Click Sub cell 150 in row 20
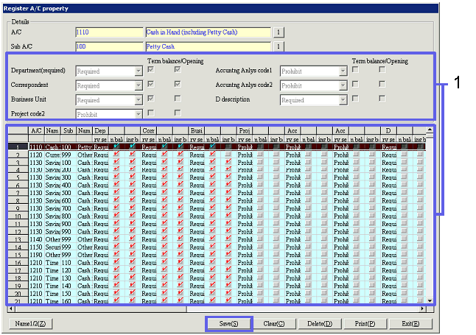Image resolution: width=476 pixels, height=335 pixels. point(68,294)
